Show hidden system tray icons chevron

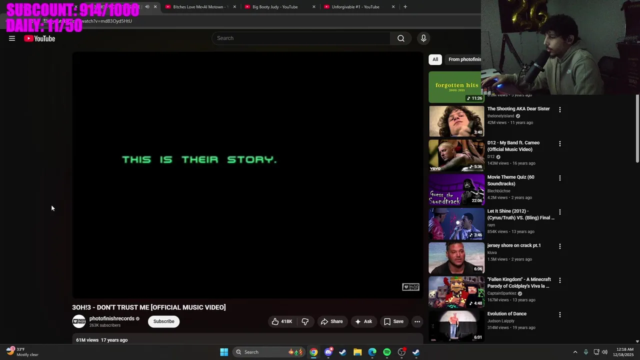click(x=575, y=352)
